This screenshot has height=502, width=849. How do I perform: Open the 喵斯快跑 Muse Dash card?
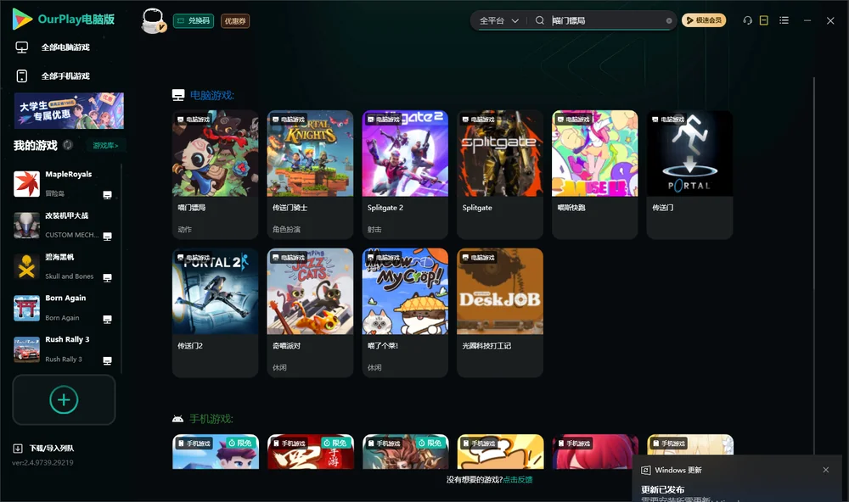coord(594,175)
